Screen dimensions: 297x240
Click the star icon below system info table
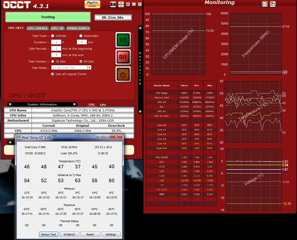[x=10, y=142]
